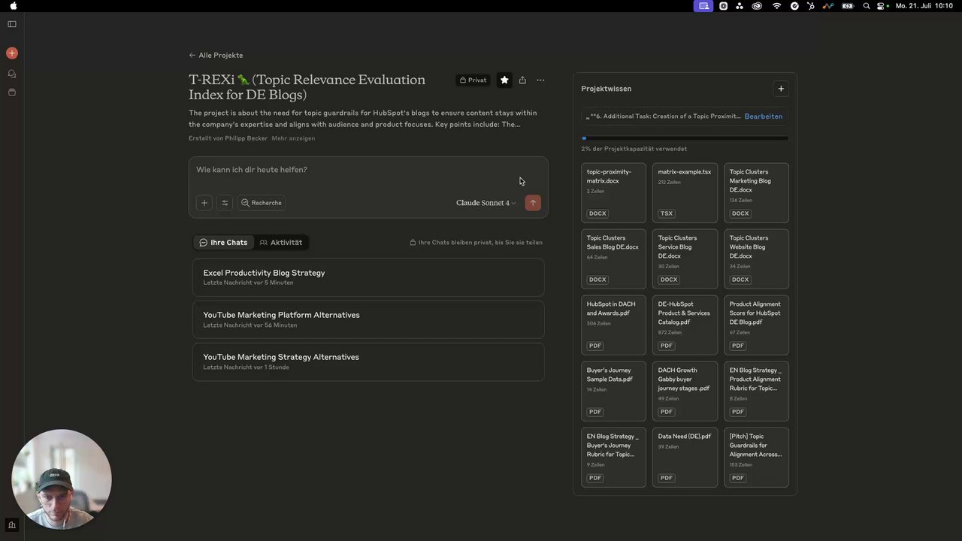The width and height of the screenshot is (962, 541).
Task: Open the topic-proximity-matrix.docx file card
Action: [613, 193]
